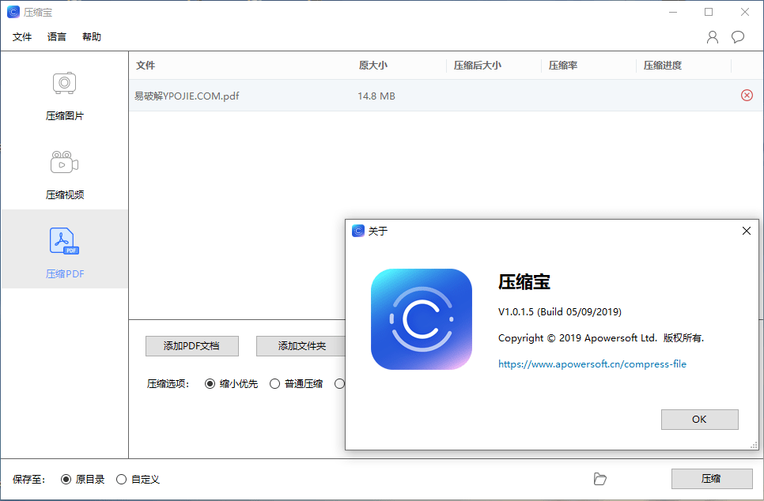Screen dimensions: 764x501
Task: Click the 压缩宝 app icon in main title bar
Action: 13,12
